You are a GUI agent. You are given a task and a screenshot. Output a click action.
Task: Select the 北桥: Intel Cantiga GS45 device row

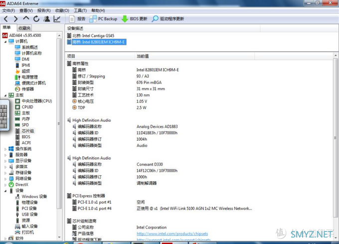91,36
